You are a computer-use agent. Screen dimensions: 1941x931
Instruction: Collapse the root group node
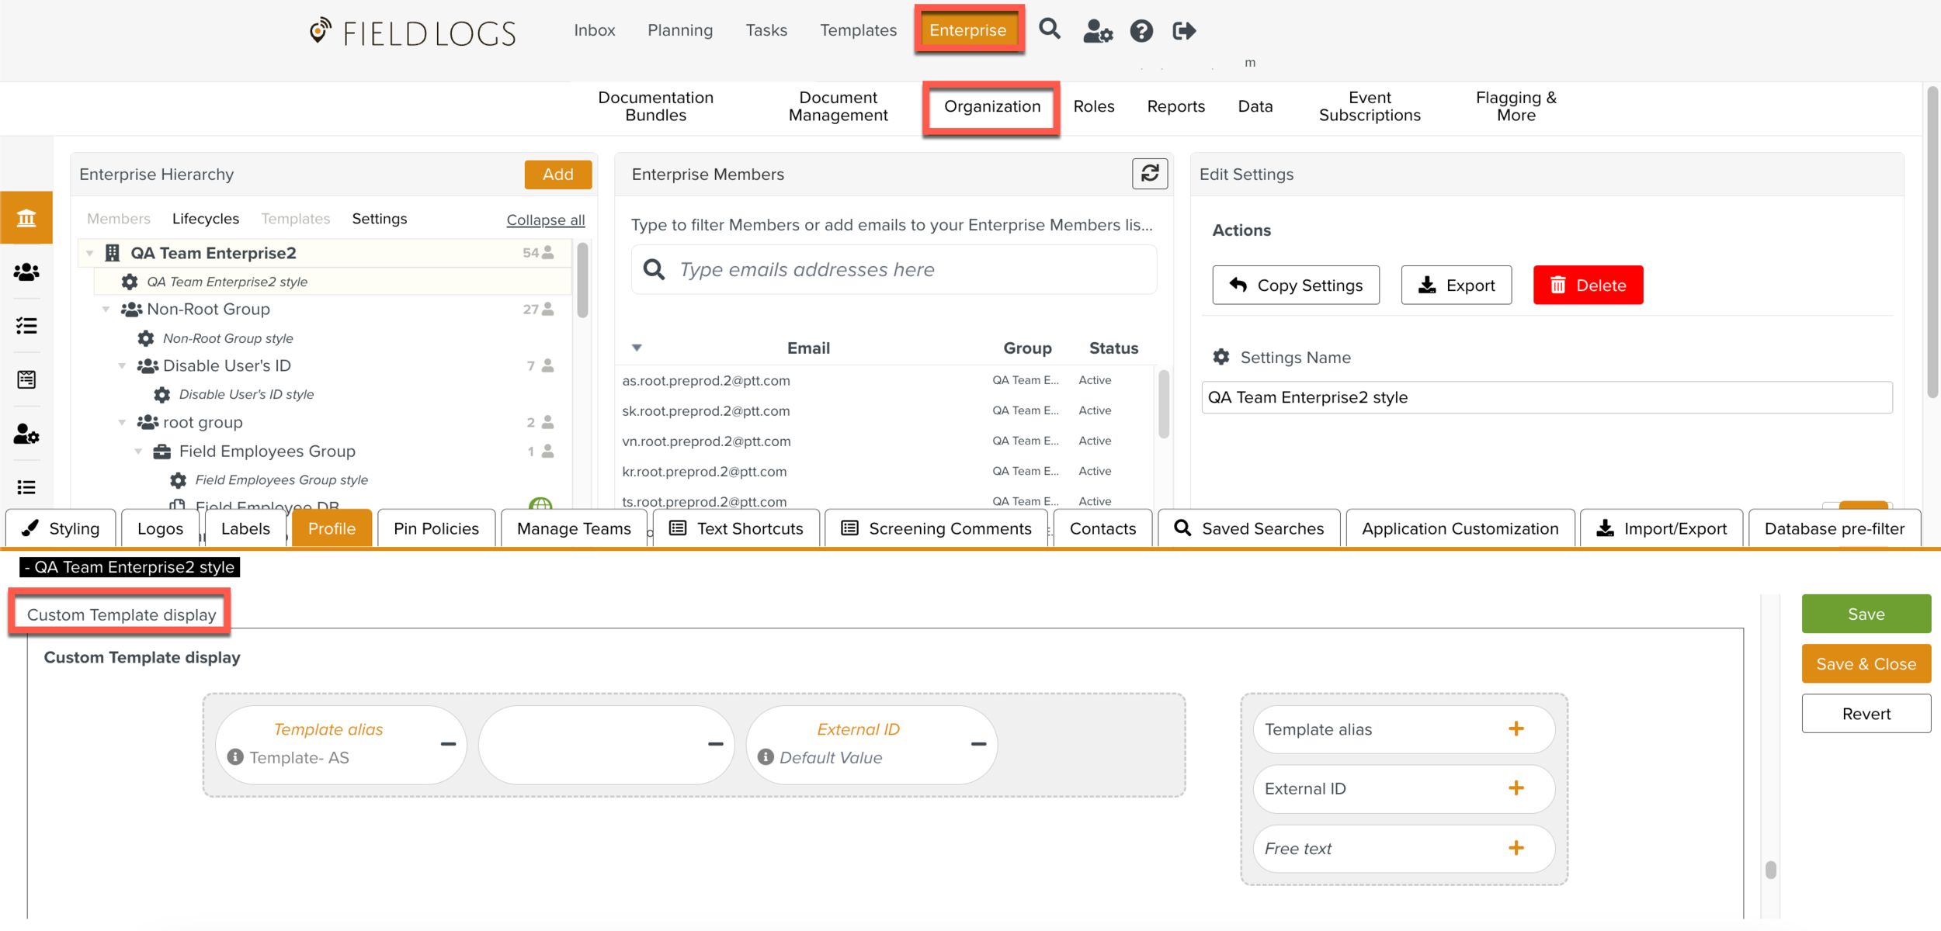(x=122, y=422)
